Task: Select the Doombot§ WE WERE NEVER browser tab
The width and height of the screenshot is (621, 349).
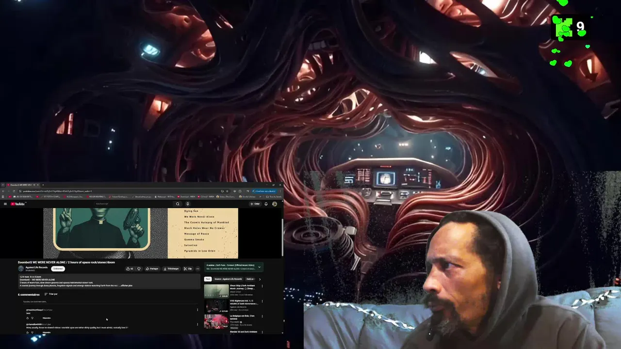Action: point(22,185)
